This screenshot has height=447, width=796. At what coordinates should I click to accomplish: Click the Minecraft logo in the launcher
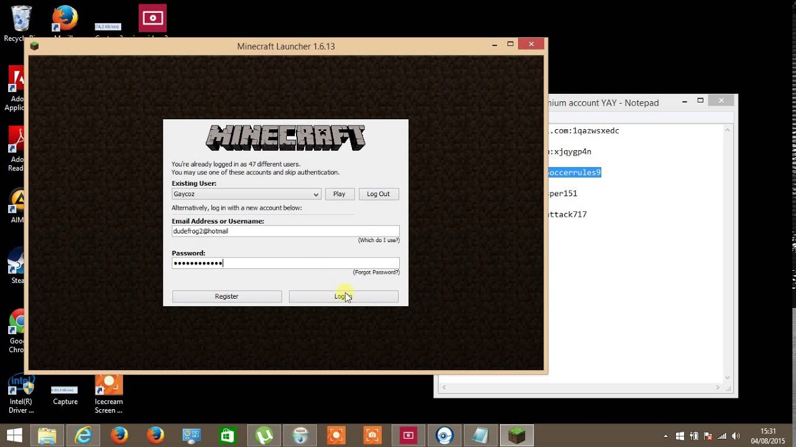(x=285, y=138)
